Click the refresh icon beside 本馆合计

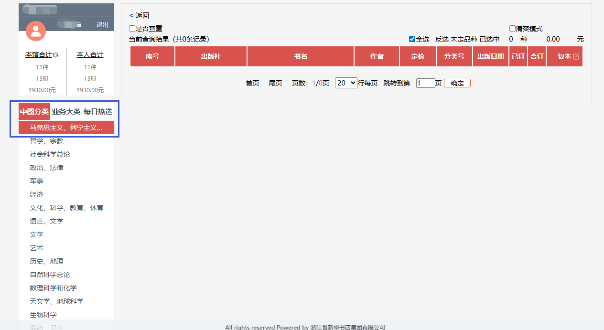pyautogui.click(x=55, y=55)
